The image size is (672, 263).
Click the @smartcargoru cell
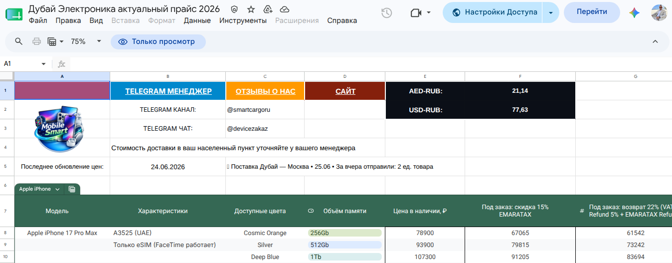click(265, 110)
